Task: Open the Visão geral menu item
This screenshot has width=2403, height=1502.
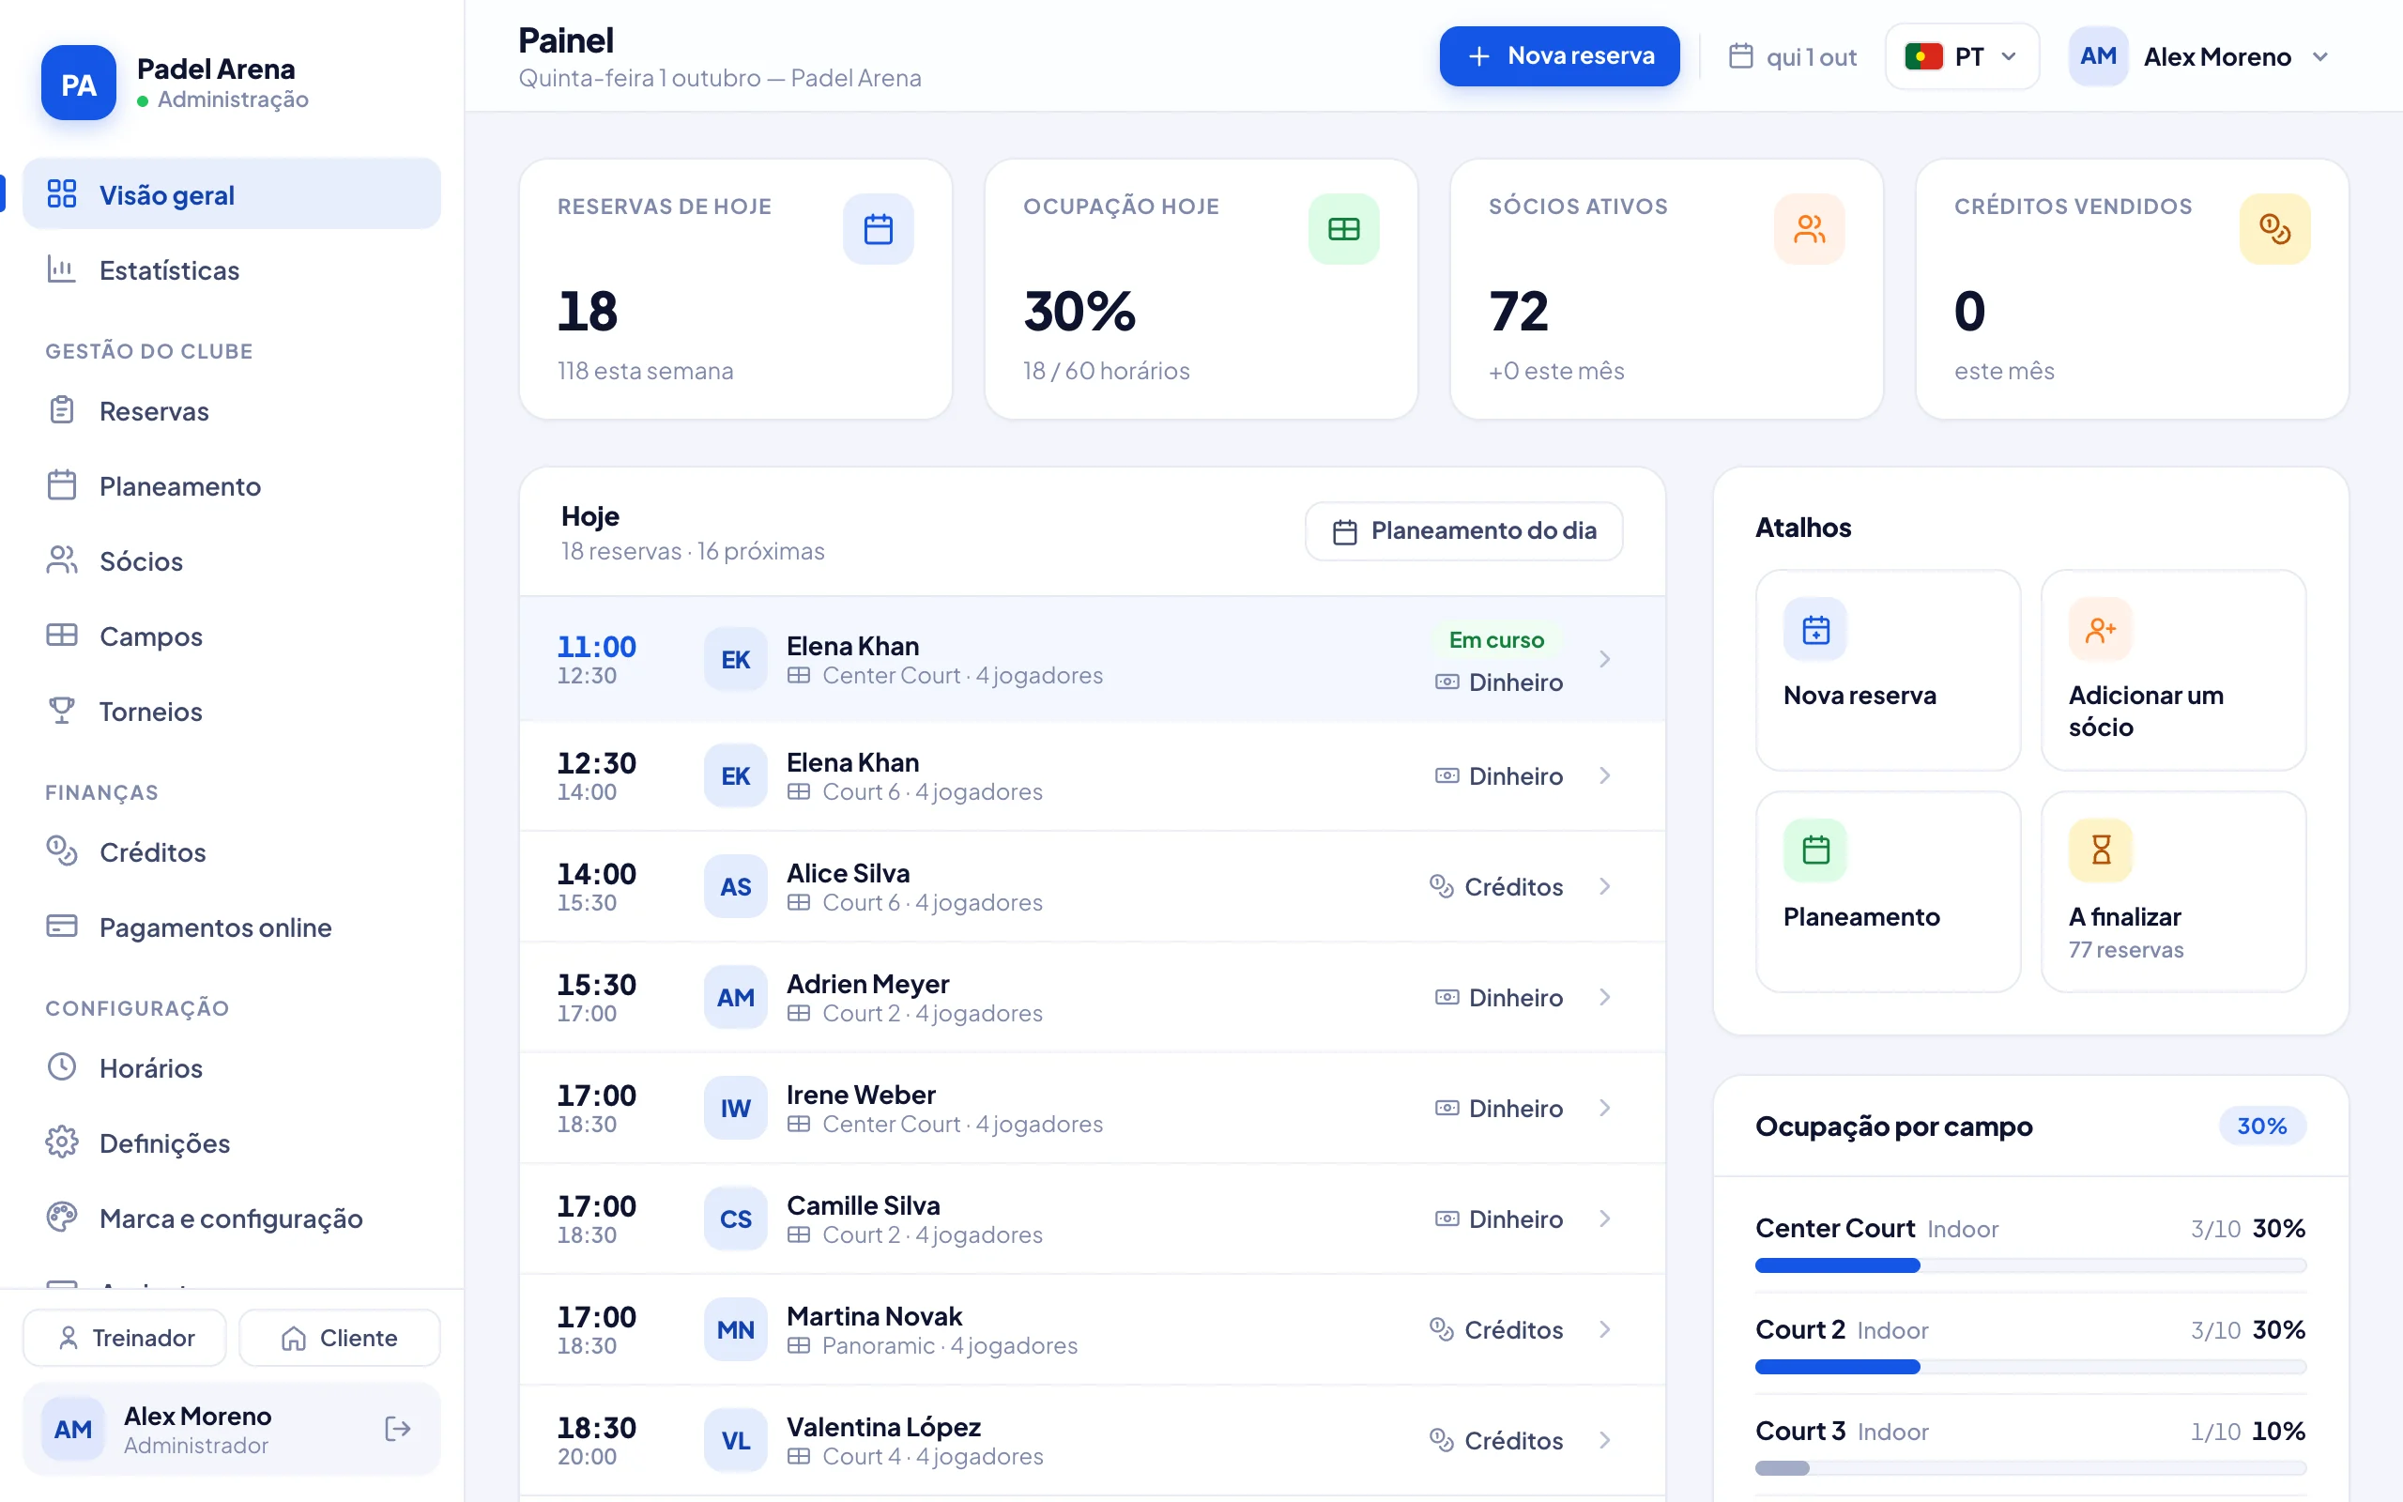Action: (x=231, y=193)
